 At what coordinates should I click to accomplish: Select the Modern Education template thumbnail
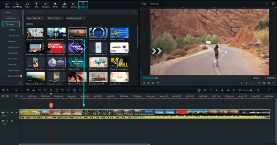pos(119,33)
